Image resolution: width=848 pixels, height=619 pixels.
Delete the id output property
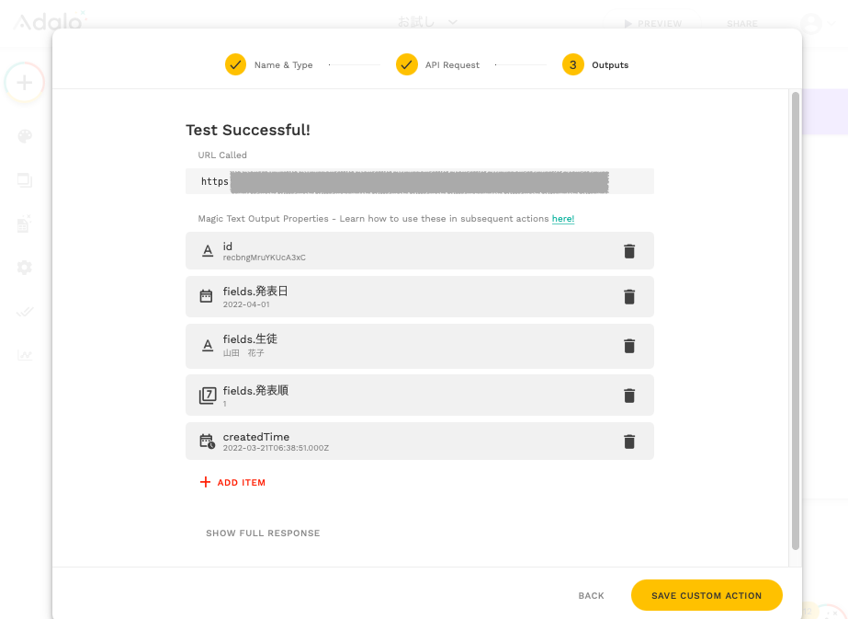pos(629,251)
